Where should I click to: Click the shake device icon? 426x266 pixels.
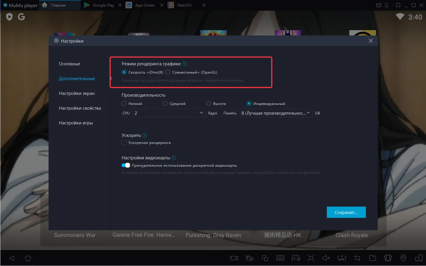click(x=388, y=258)
